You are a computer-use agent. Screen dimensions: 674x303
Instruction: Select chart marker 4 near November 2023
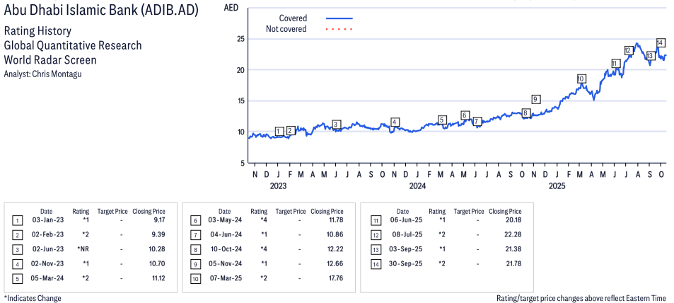point(395,122)
